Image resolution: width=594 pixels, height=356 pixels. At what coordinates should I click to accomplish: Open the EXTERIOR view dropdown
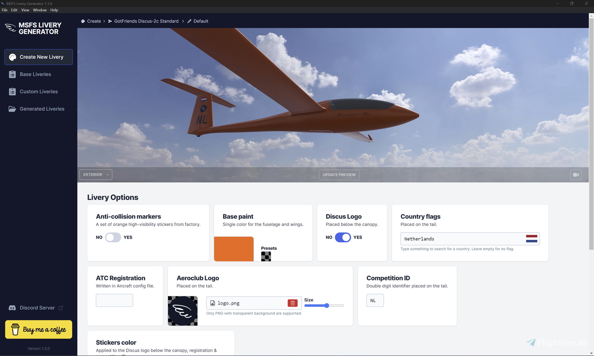(95, 174)
